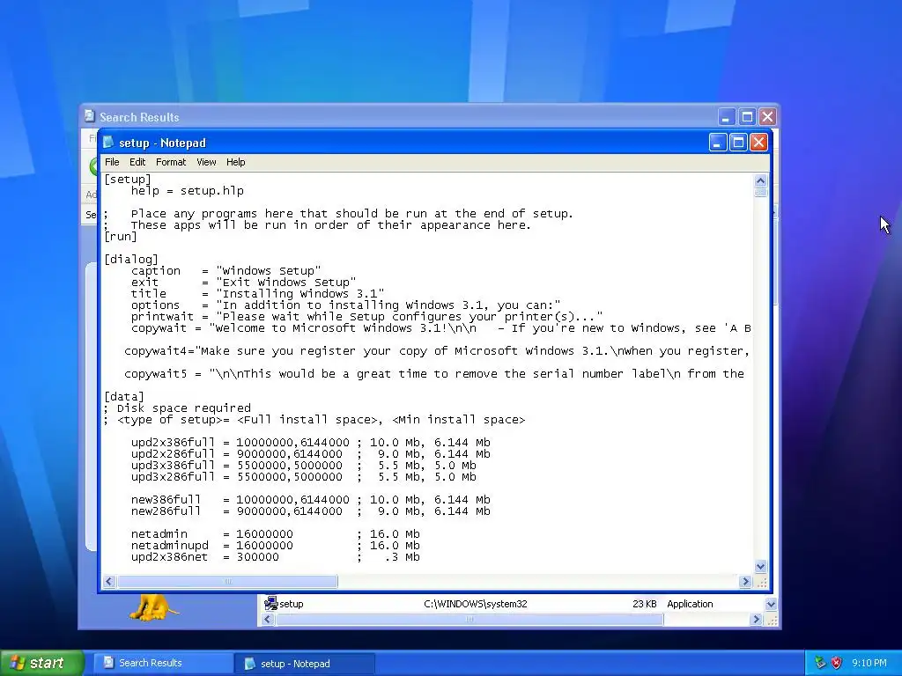The width and height of the screenshot is (902, 676).
Task: Click the title = "Installing Windows 3.1" line
Action: [x=257, y=294]
